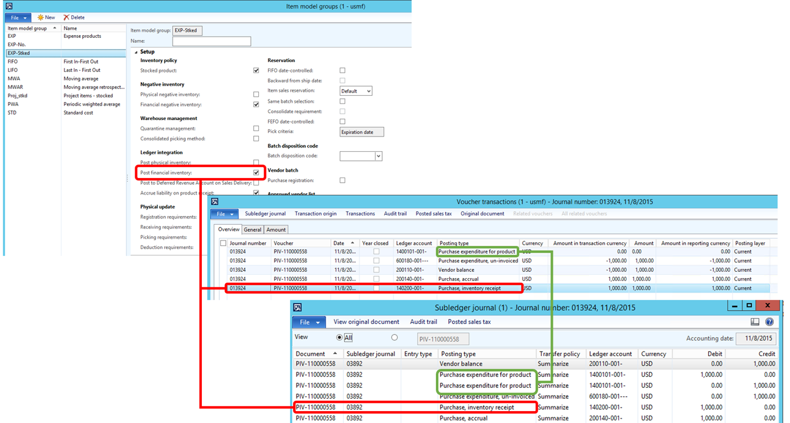The height and width of the screenshot is (423, 790).
Task: Click the New item model group icon
Action: pyautogui.click(x=40, y=18)
